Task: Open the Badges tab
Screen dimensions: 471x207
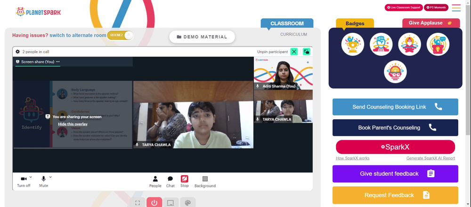Action: (355, 23)
